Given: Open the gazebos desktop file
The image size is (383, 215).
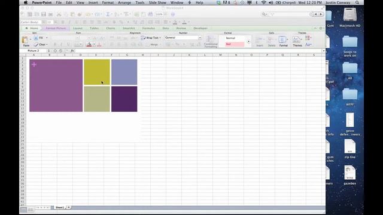Looking at the screenshot, I should coord(349,173).
